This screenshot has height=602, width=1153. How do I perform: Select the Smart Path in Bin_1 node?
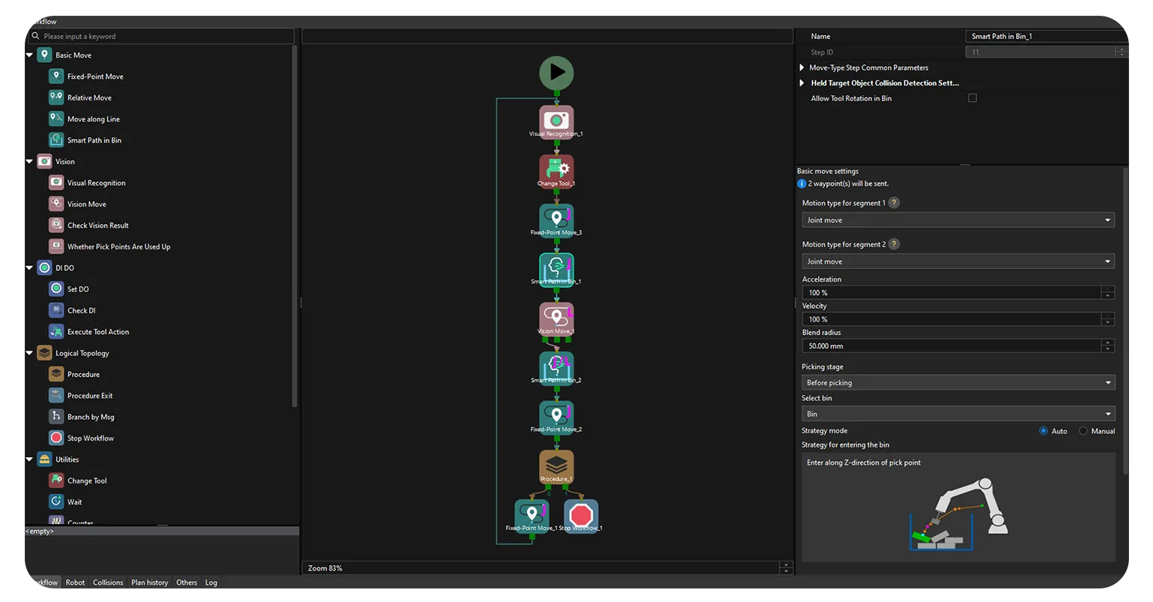click(x=556, y=269)
